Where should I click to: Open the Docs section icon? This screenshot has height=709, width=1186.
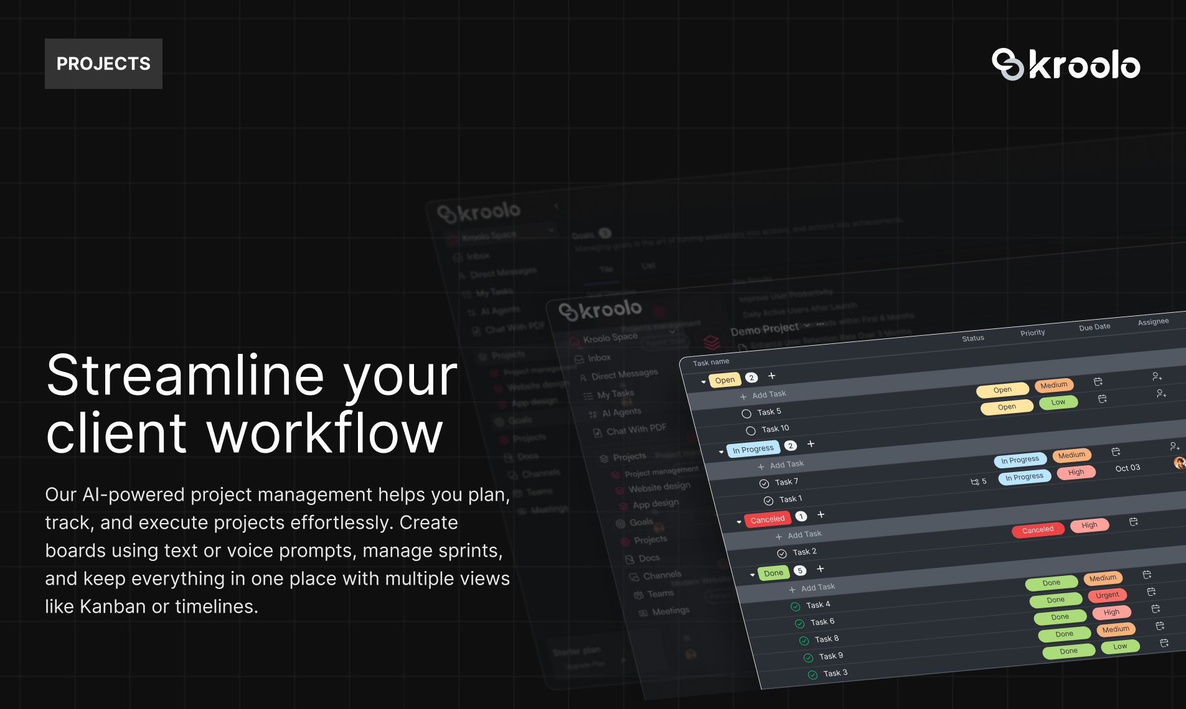(x=629, y=558)
